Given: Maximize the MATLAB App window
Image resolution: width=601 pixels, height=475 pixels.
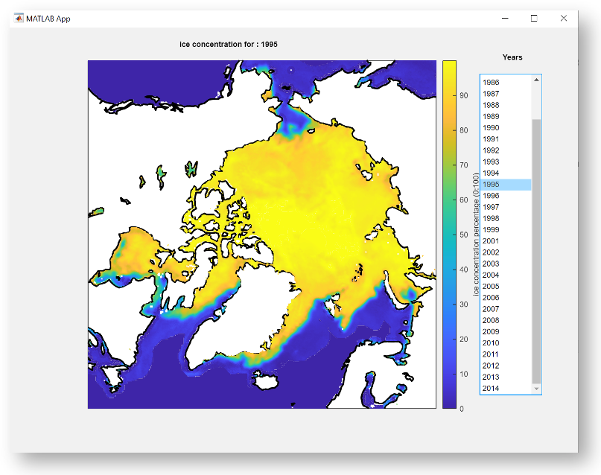Looking at the screenshot, I should (534, 18).
